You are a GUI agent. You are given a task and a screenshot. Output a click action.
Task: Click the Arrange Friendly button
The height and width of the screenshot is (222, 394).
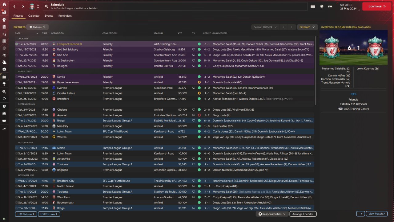pos(303,214)
